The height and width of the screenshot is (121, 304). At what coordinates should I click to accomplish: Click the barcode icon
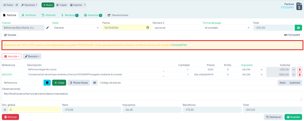point(95,83)
